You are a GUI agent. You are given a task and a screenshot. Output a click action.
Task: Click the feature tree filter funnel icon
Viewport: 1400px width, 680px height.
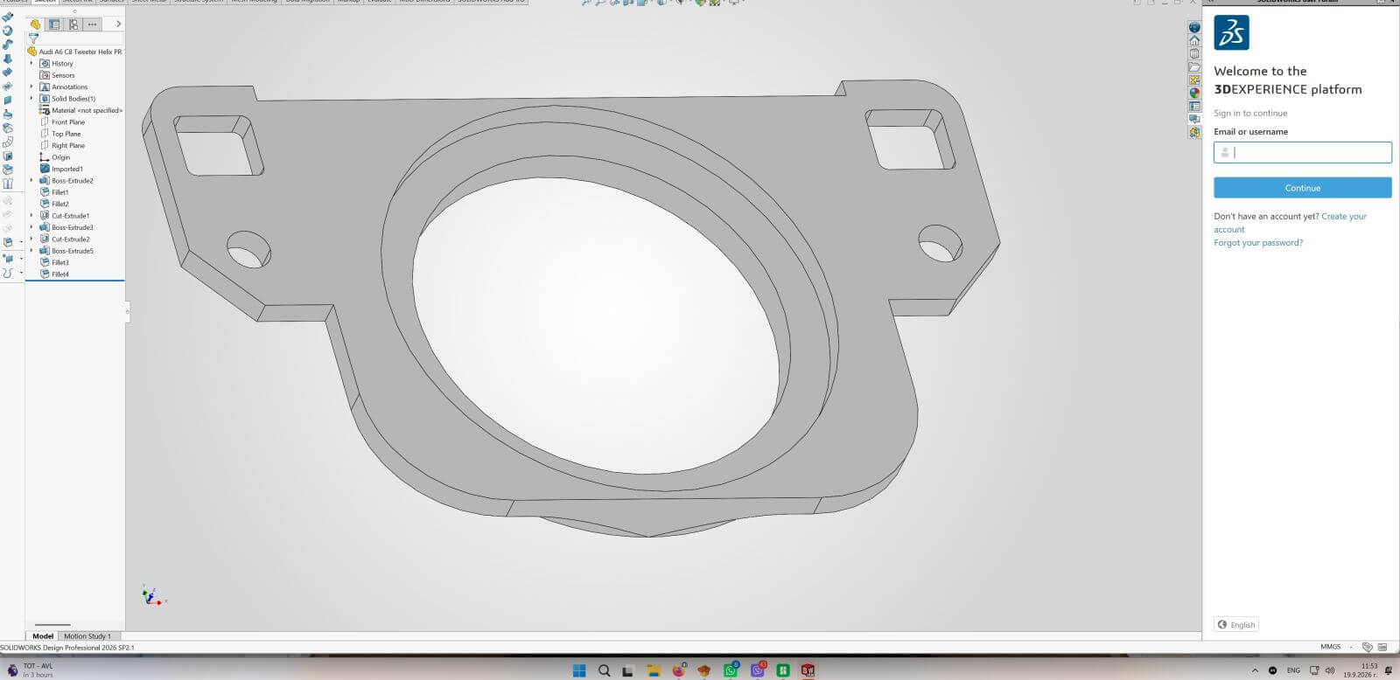click(33, 39)
